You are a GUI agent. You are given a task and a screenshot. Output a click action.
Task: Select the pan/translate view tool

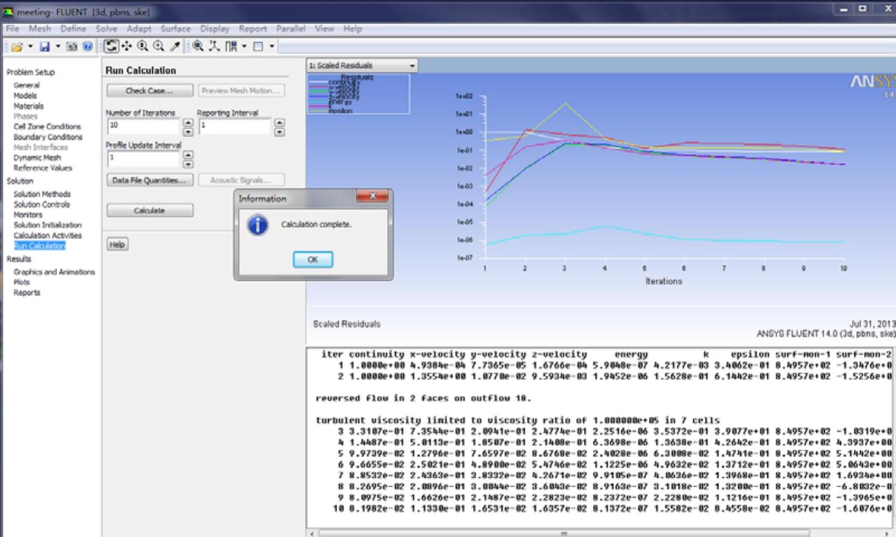127,46
